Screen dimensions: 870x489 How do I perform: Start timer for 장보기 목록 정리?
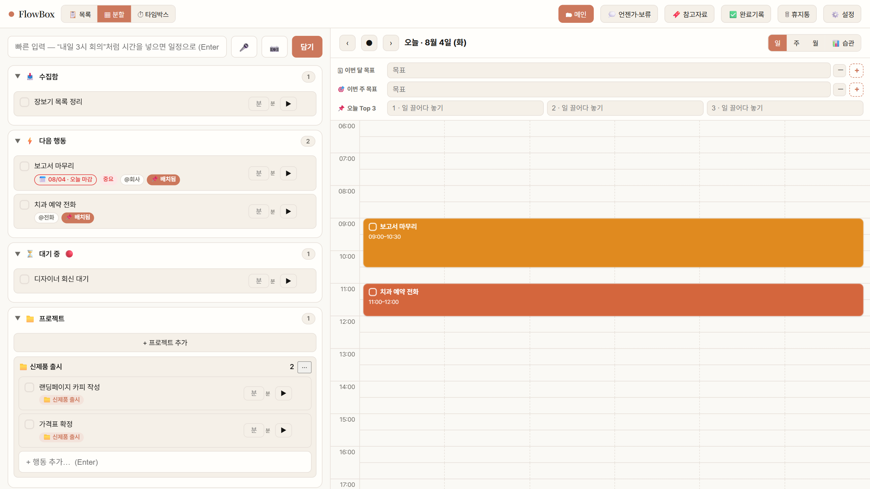288,104
